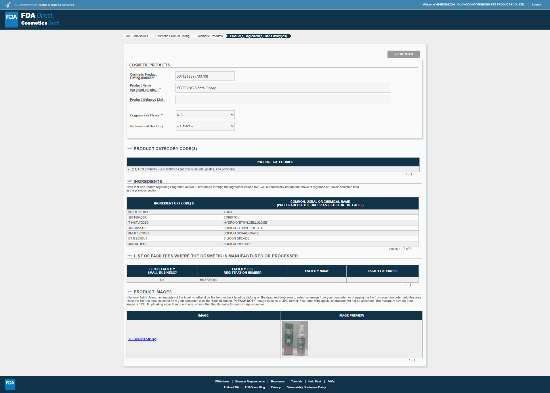The height and width of the screenshot is (393, 550).
Task: Go to All Submissions breadcrumb
Action: click(137, 36)
